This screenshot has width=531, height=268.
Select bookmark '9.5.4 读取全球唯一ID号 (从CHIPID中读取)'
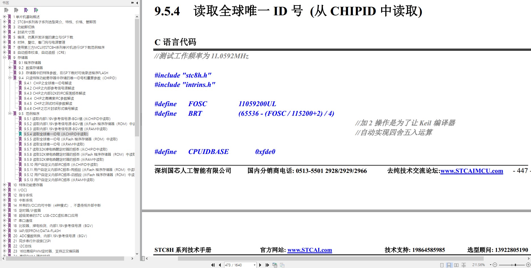click(x=56, y=134)
